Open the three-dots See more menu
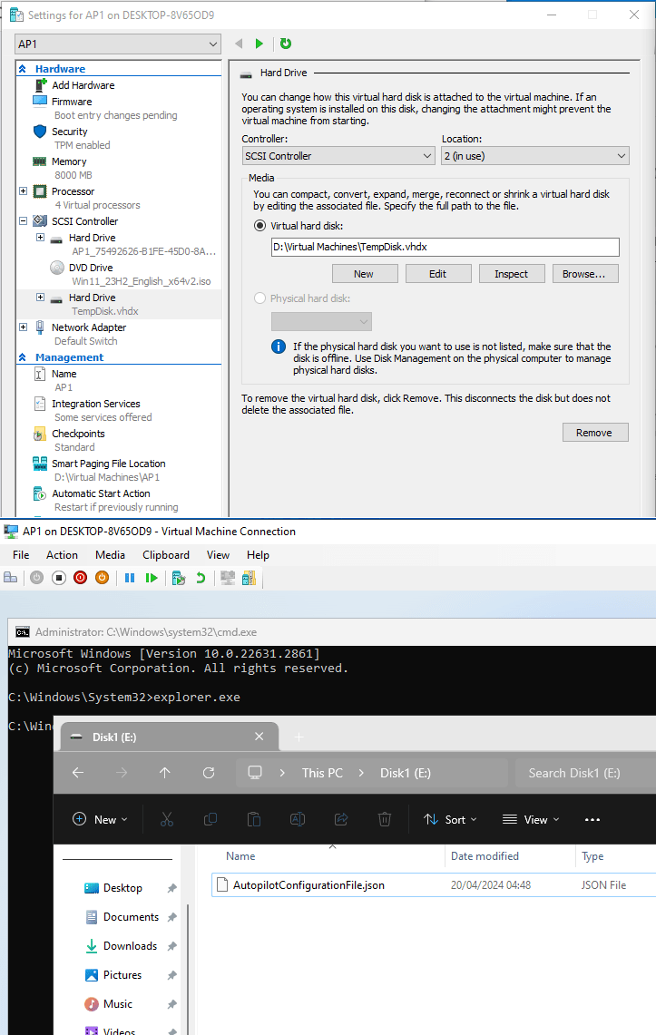Viewport: 656px width, 1035px height. tap(592, 819)
